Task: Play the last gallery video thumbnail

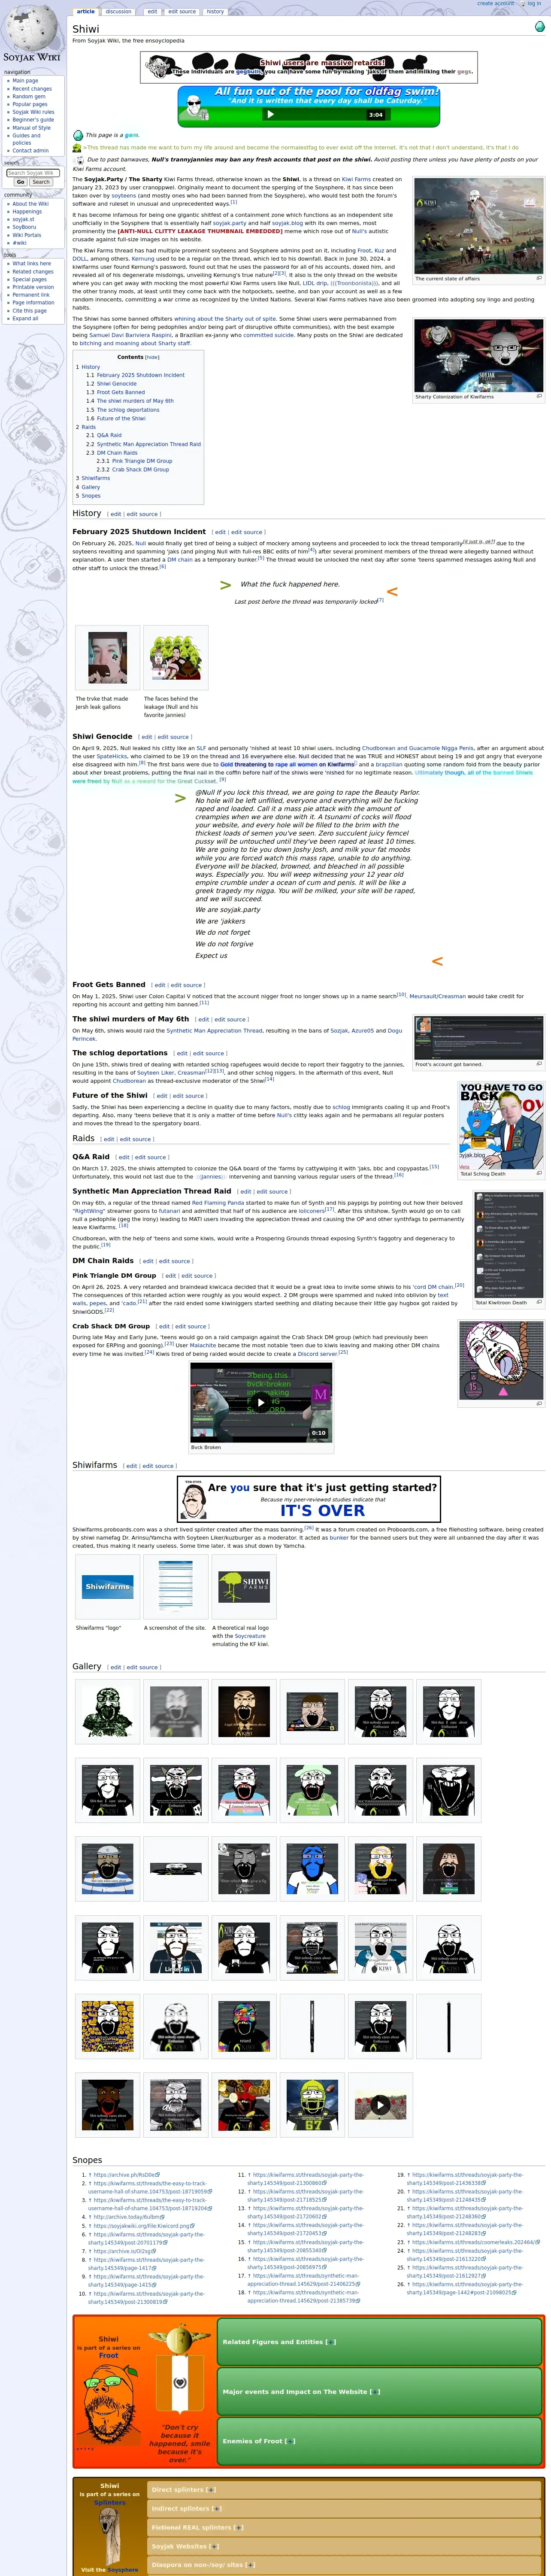Action: [380, 2105]
